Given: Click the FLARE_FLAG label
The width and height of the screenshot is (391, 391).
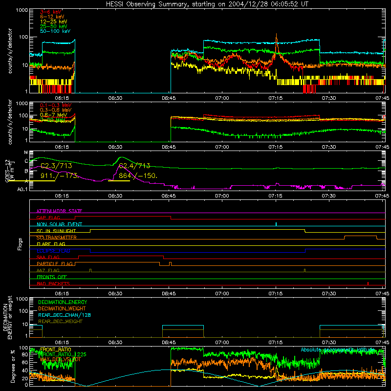Looking at the screenshot, I should 51,244.
